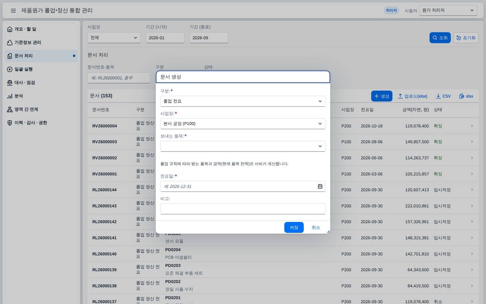The image size is (486, 304).
Task: Open row RL26000139 chevron arrow
Action: (x=472, y=269)
